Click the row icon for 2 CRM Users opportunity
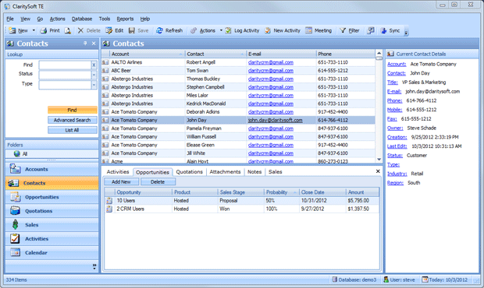Image resolution: width=484 pixels, height=288 pixels. [109, 209]
